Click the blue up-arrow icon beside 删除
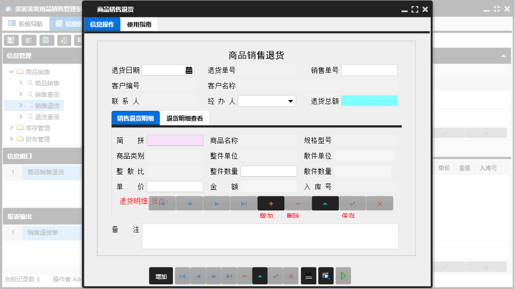This screenshot has height=289, width=515. coord(325,203)
